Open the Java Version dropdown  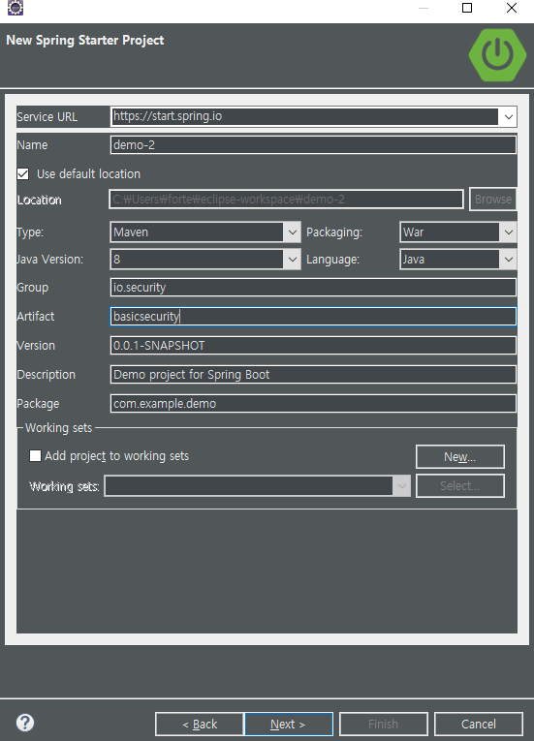[293, 259]
